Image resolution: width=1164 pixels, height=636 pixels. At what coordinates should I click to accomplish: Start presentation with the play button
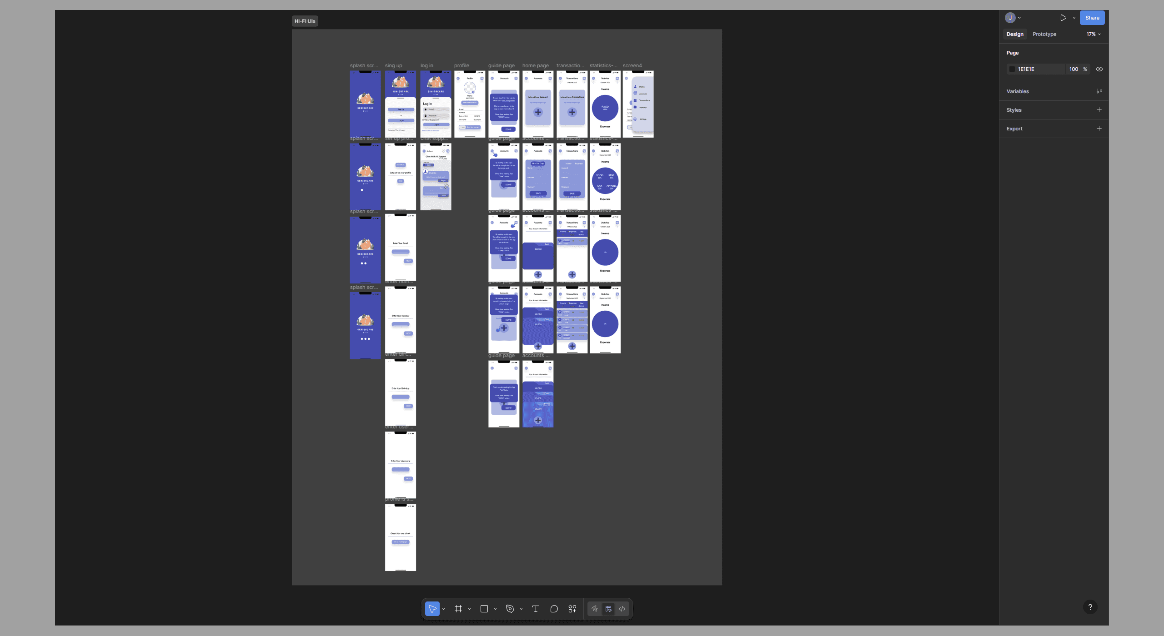click(1064, 18)
